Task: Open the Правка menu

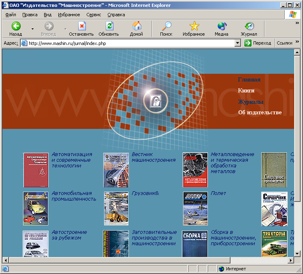Action: click(30, 15)
